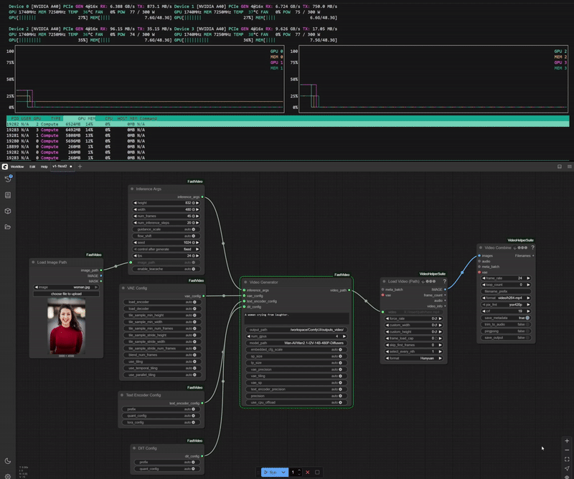Fit view to canvas contents
Image resolution: width=574 pixels, height=479 pixels.
pyautogui.click(x=567, y=459)
